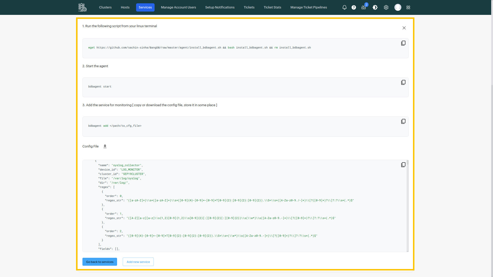Open the user avatar profile

click(398, 7)
